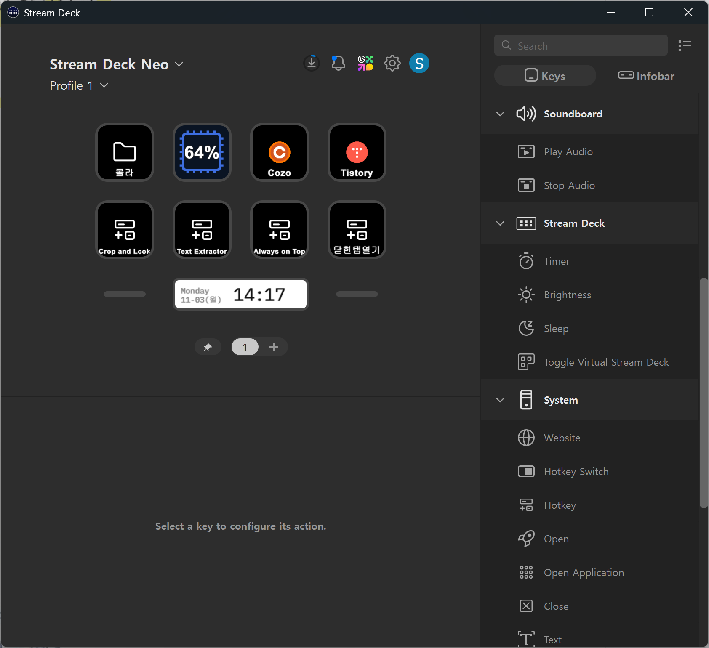The image size is (709, 648).
Task: Choose the Text action
Action: pos(589,639)
